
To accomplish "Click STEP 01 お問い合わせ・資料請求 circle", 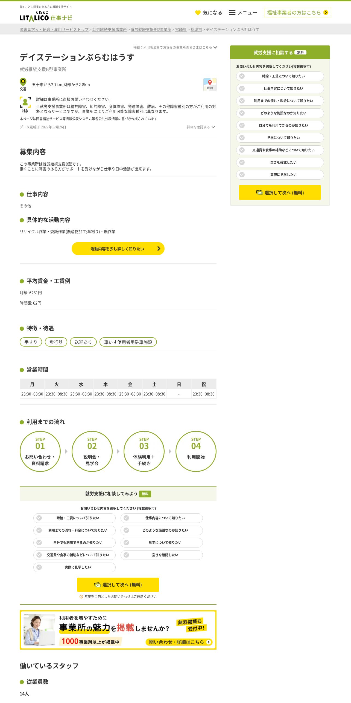I will [x=40, y=451].
